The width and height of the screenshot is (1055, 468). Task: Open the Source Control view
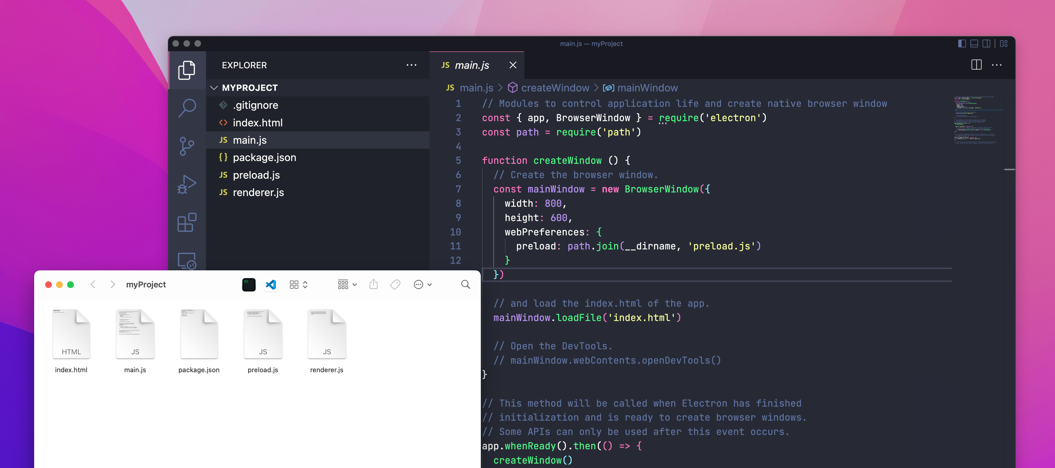187,146
